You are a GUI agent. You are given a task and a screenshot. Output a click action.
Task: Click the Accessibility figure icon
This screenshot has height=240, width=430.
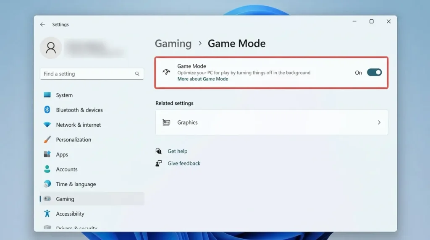(x=47, y=214)
